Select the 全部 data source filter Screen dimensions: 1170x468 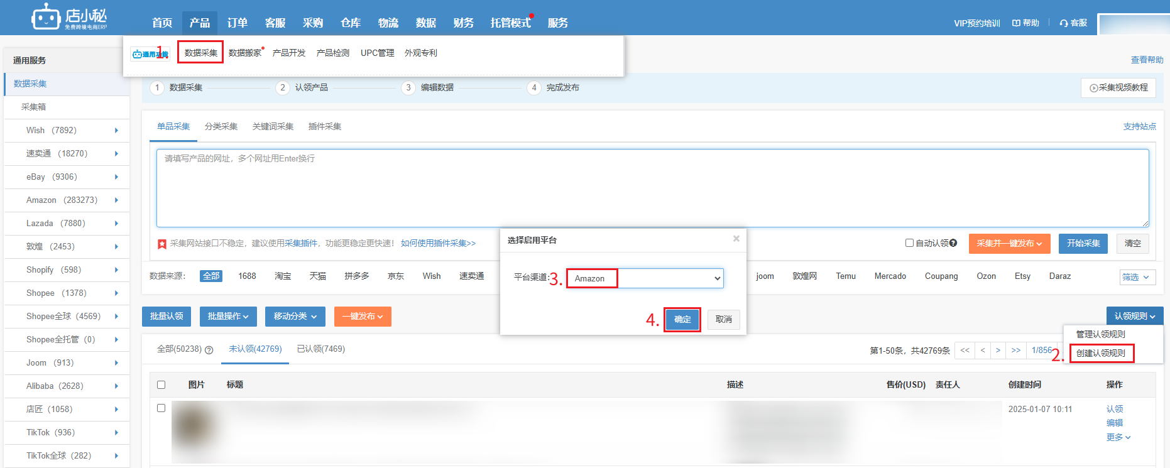[x=211, y=276]
